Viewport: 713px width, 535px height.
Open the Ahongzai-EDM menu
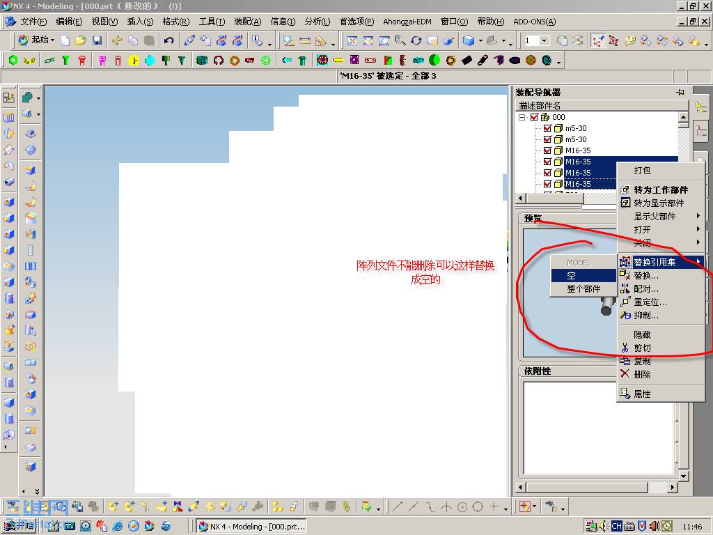407,22
